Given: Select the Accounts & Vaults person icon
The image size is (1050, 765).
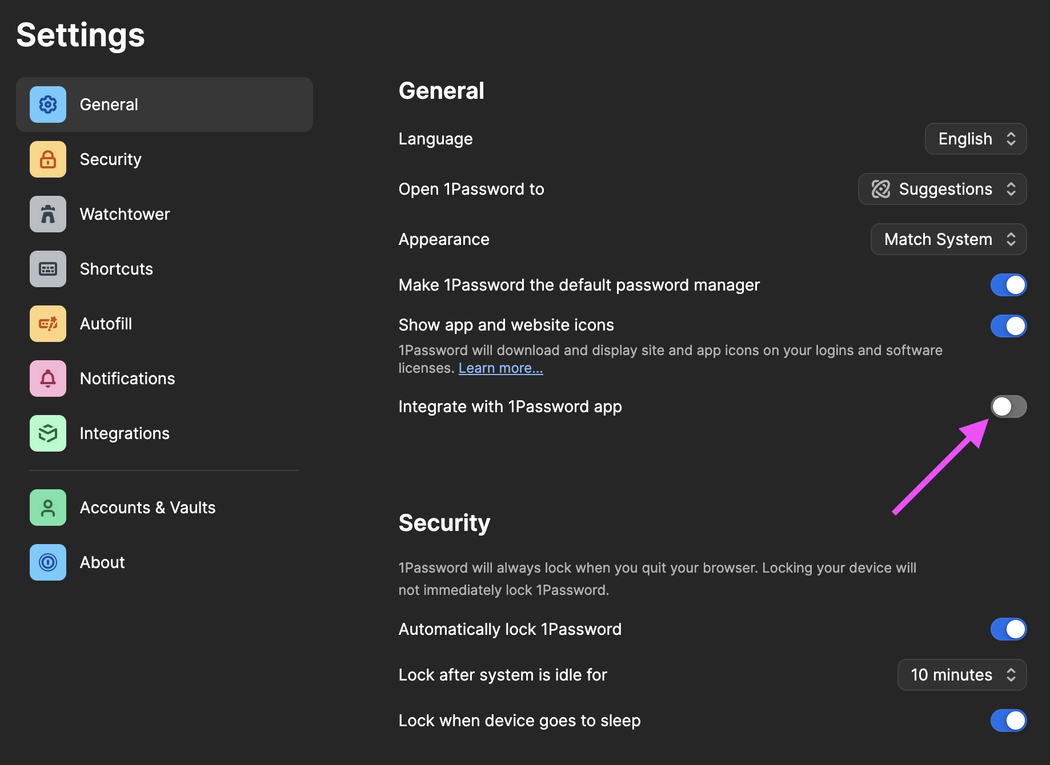Looking at the screenshot, I should click(48, 508).
